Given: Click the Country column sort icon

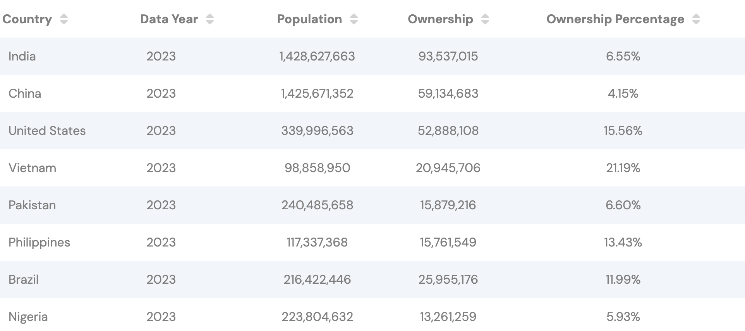Looking at the screenshot, I should (64, 19).
